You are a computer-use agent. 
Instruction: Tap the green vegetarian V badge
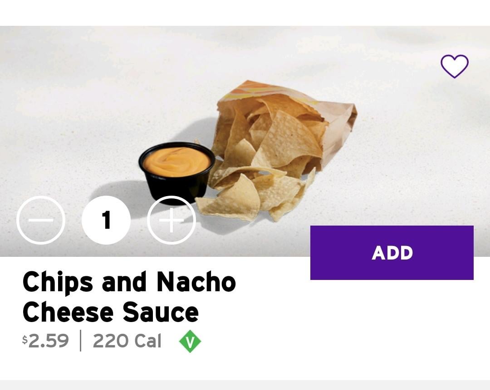190,341
